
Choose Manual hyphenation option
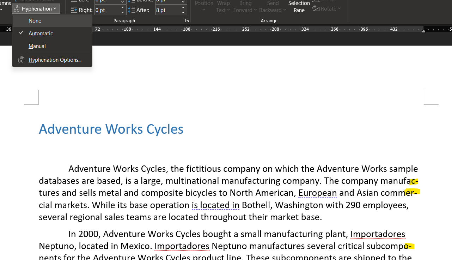point(37,46)
